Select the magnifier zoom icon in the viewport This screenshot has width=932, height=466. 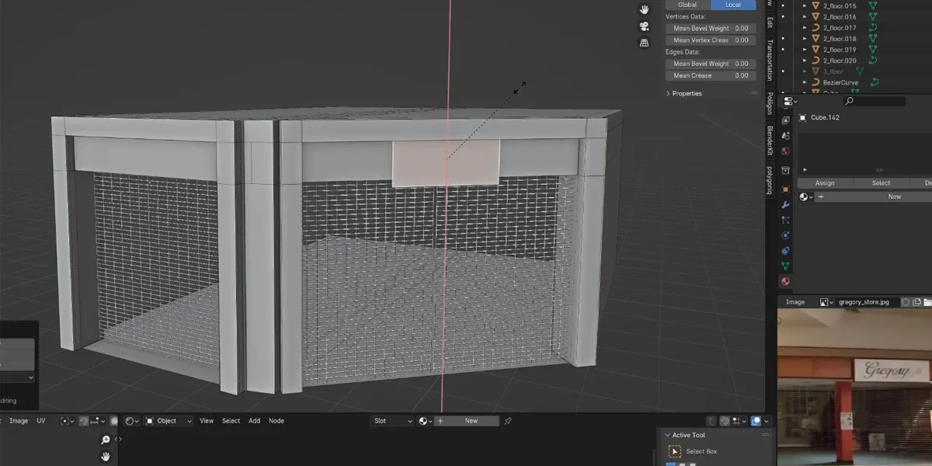pyautogui.click(x=105, y=438)
